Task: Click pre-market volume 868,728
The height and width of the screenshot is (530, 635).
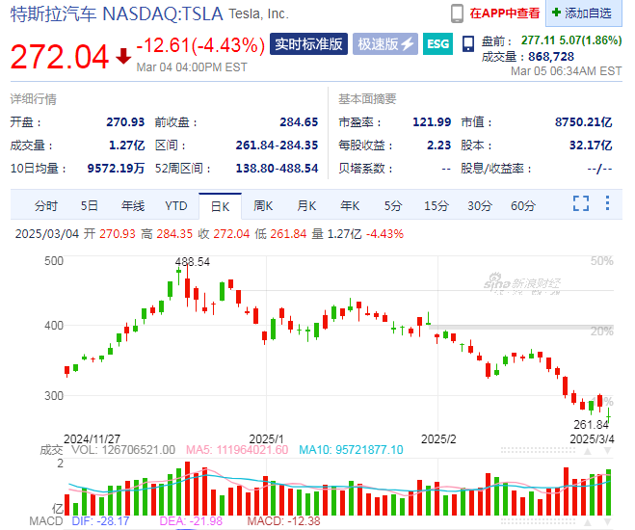Action: pyautogui.click(x=551, y=56)
